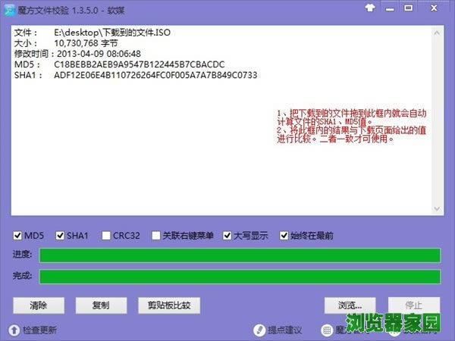
Task: Click the SHA1 hash value ADF12E06E4B1...
Action: tap(155, 75)
